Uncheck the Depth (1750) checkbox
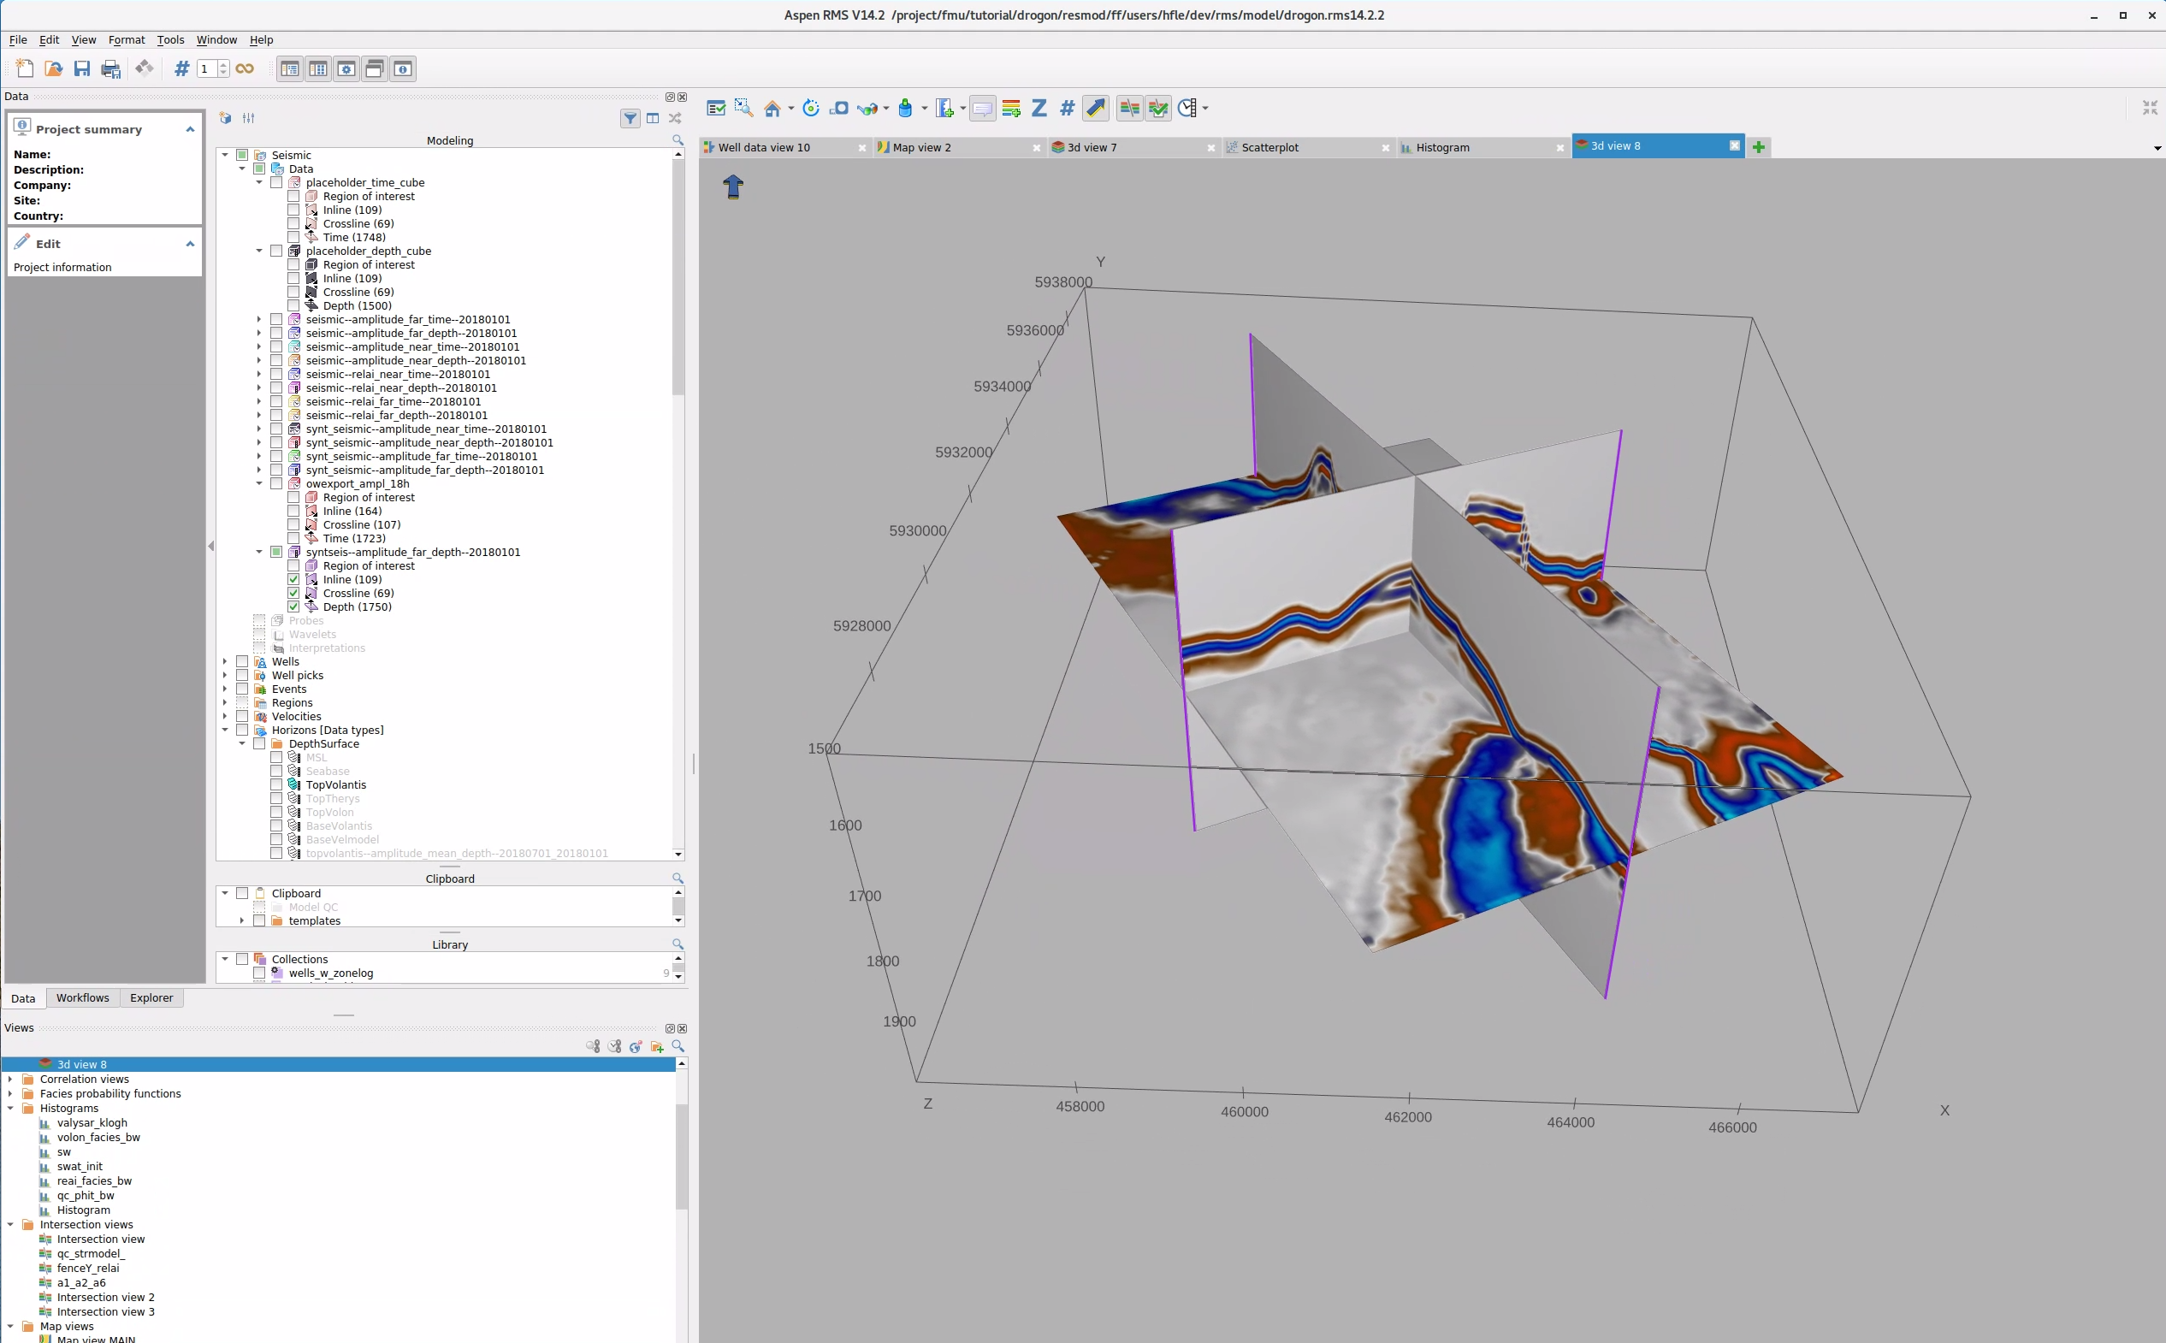2166x1343 pixels. tap(294, 606)
